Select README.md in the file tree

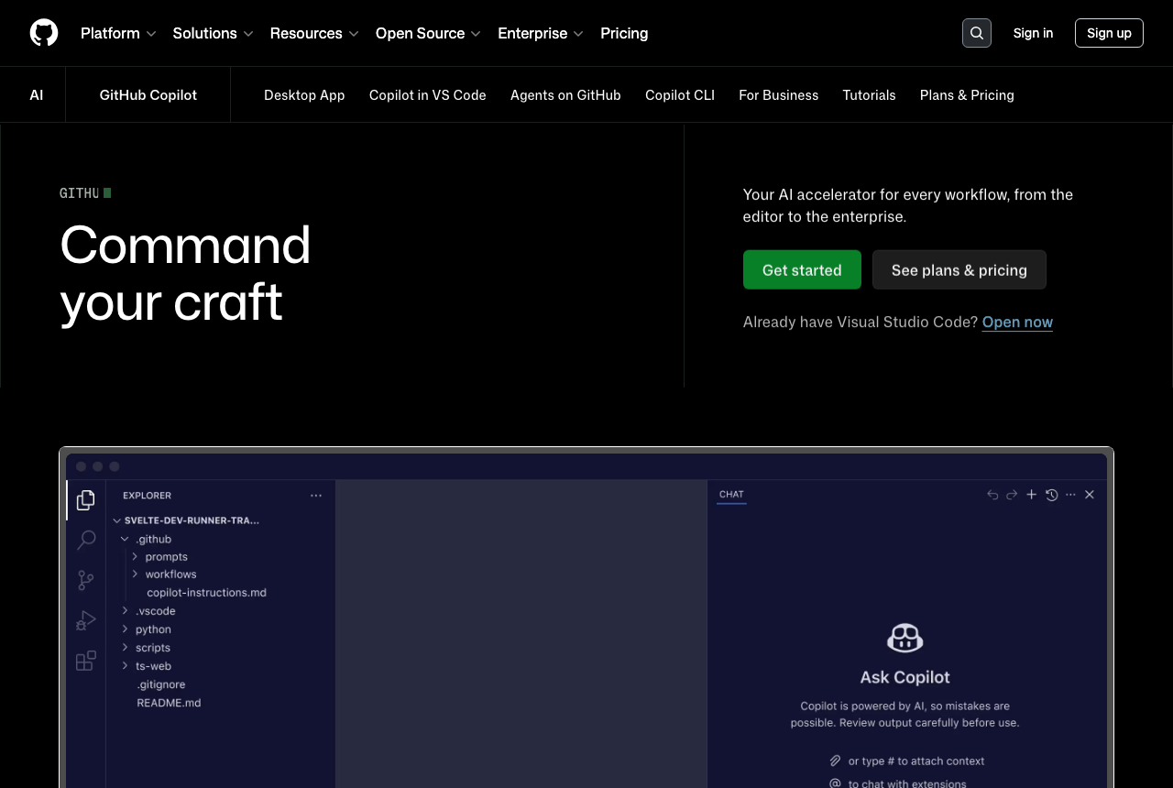pyautogui.click(x=169, y=703)
